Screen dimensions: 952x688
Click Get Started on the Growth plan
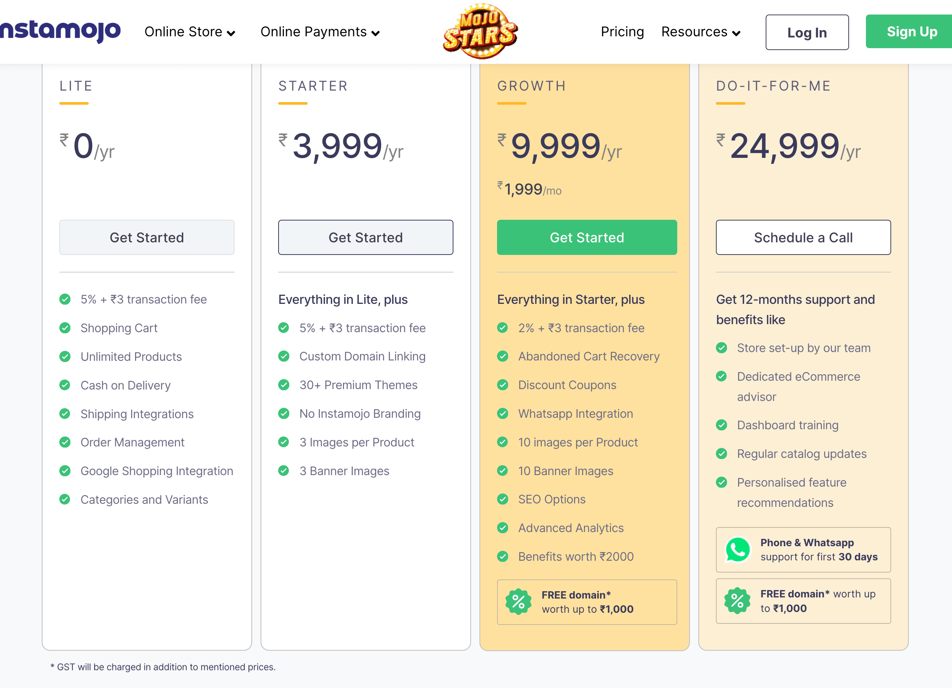tap(587, 237)
